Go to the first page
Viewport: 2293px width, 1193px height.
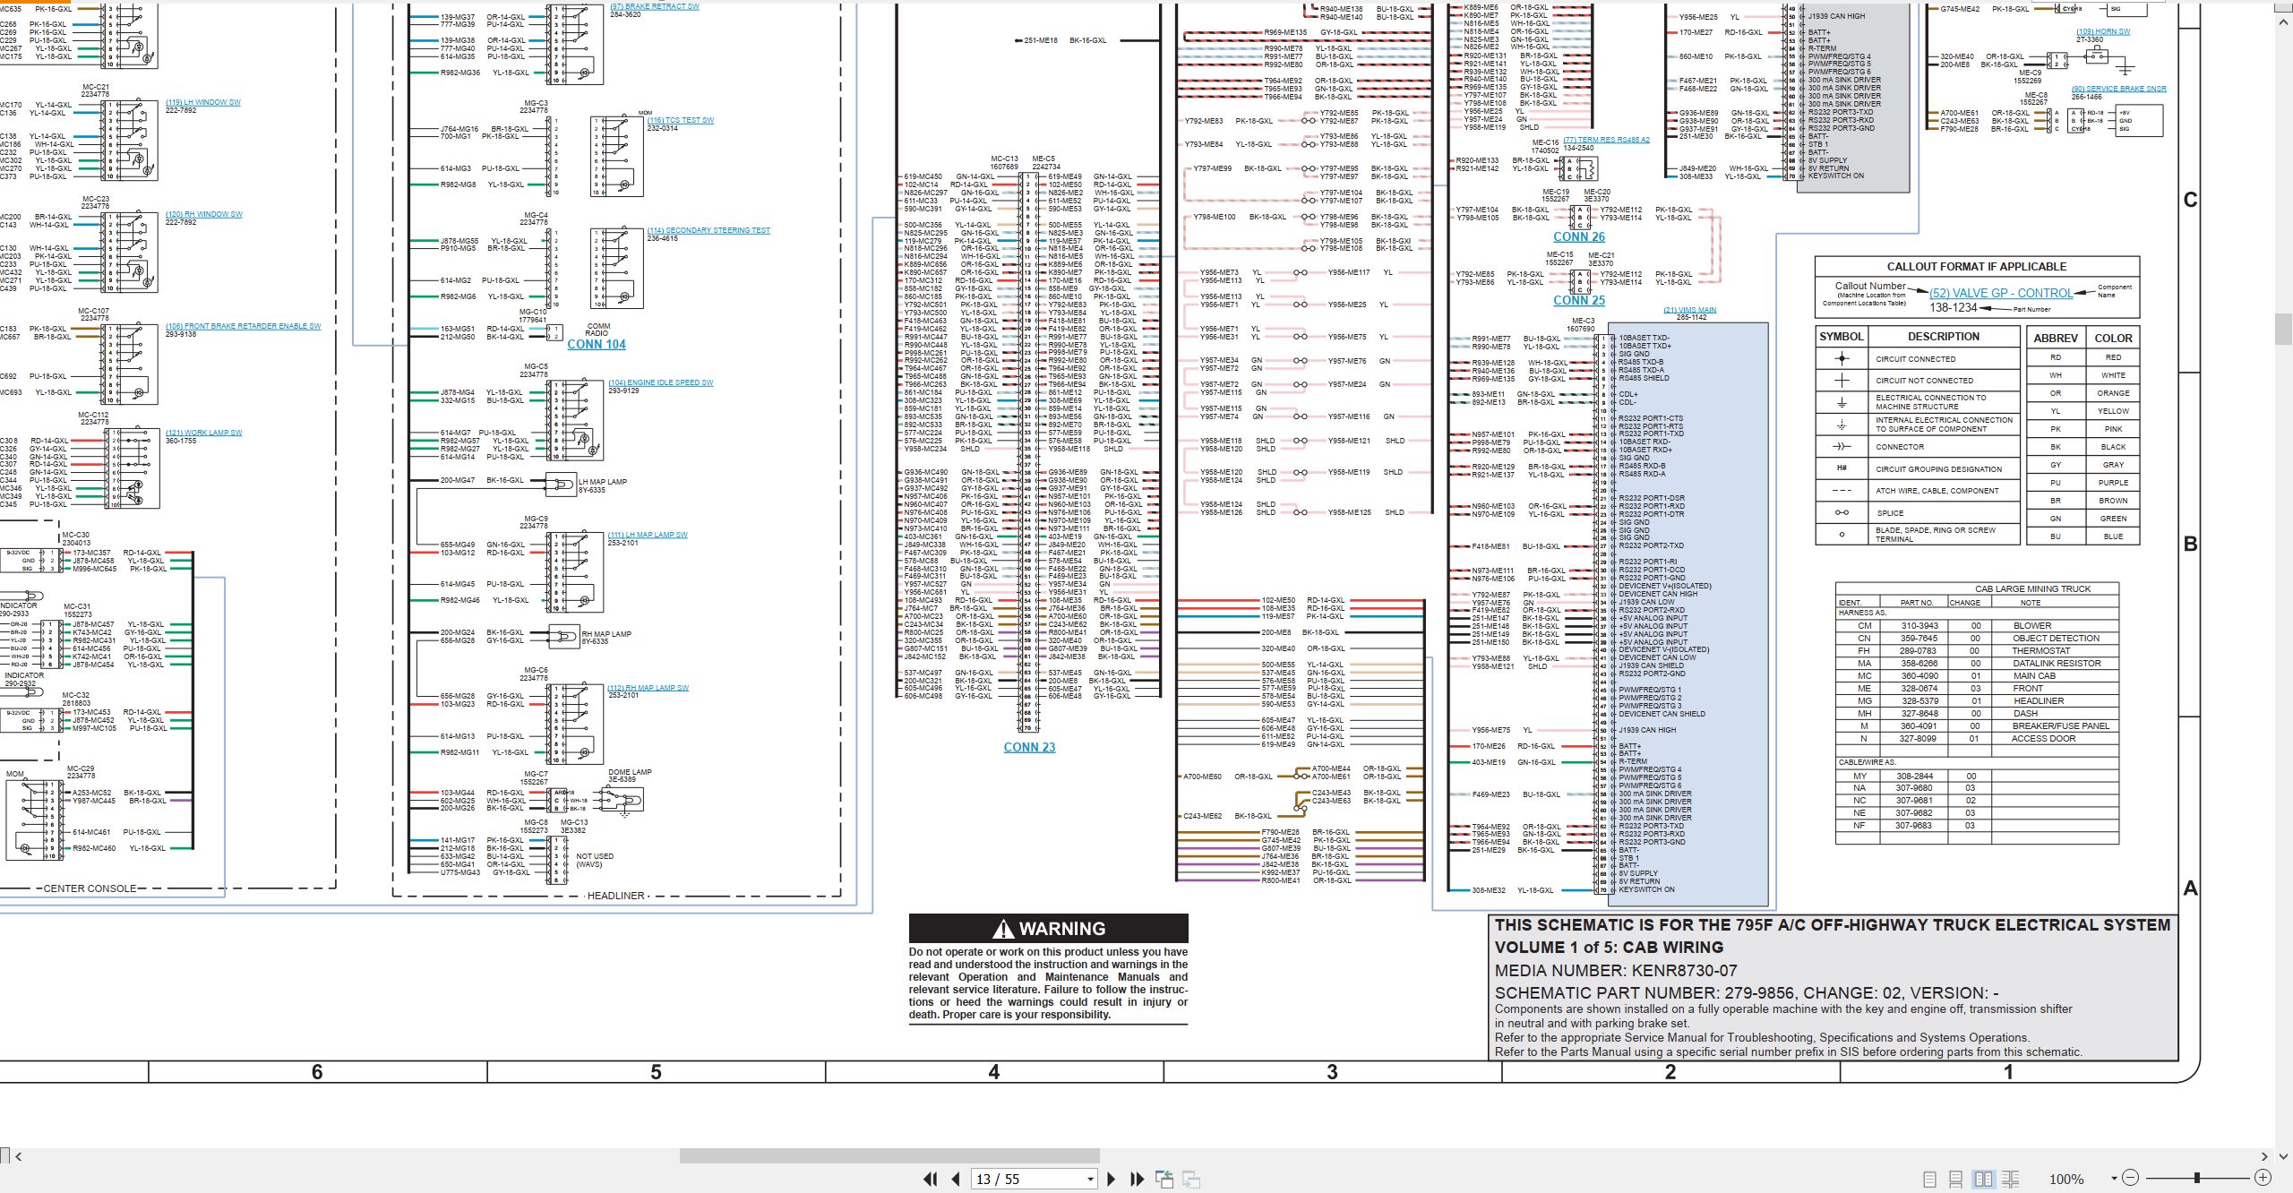[930, 1179]
